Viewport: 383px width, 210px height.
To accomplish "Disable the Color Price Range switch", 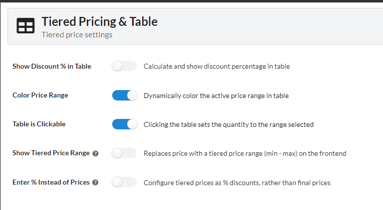I will 125,95.
